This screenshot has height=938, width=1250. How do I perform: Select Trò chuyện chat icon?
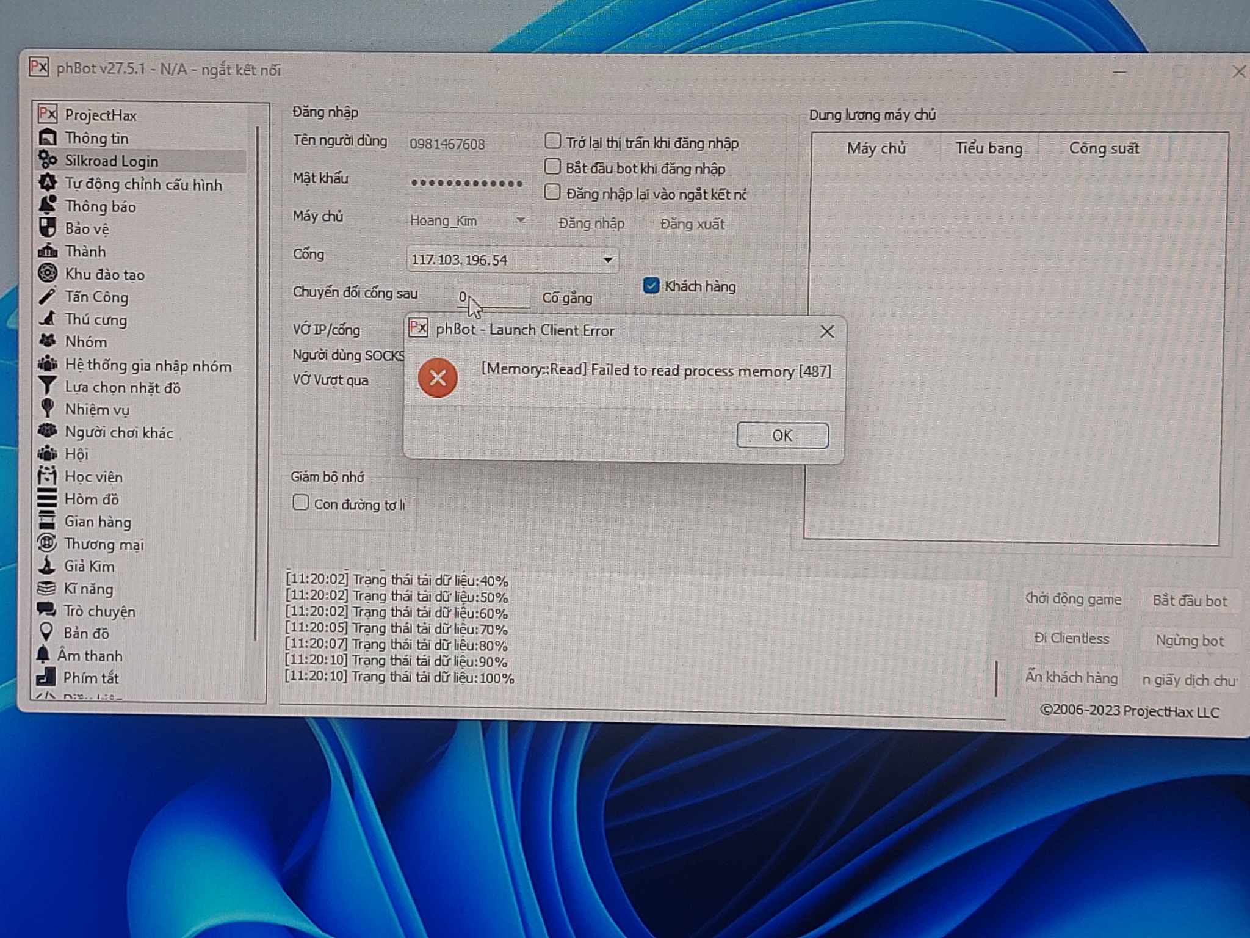pyautogui.click(x=46, y=610)
